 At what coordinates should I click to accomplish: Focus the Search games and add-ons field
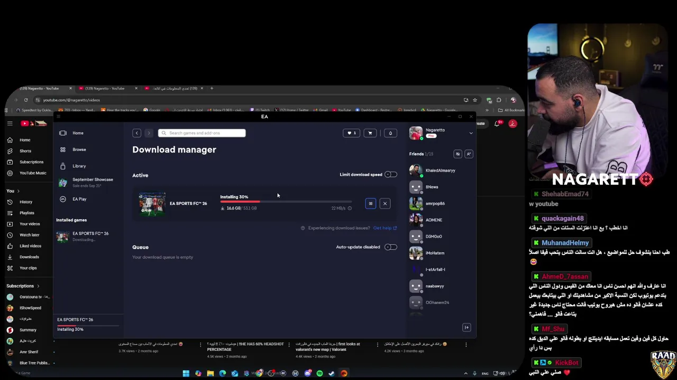click(202, 133)
